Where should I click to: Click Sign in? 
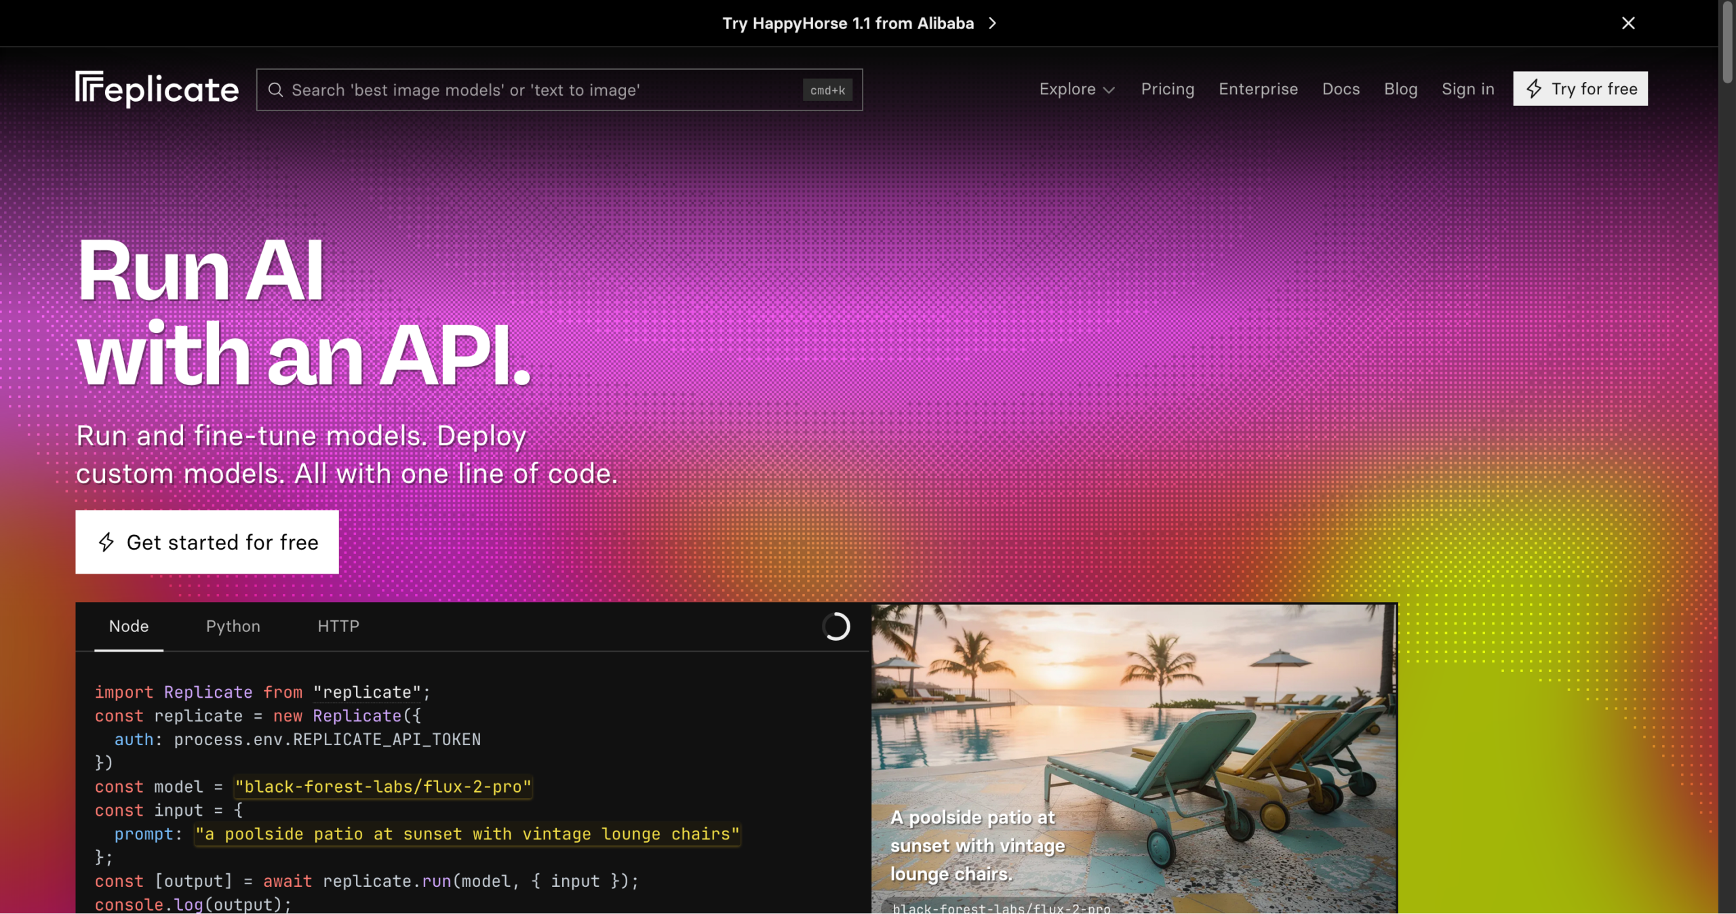click(1467, 89)
